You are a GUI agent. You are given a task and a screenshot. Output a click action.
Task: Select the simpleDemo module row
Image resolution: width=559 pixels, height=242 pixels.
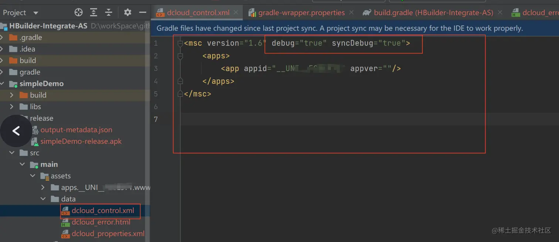coord(75,84)
